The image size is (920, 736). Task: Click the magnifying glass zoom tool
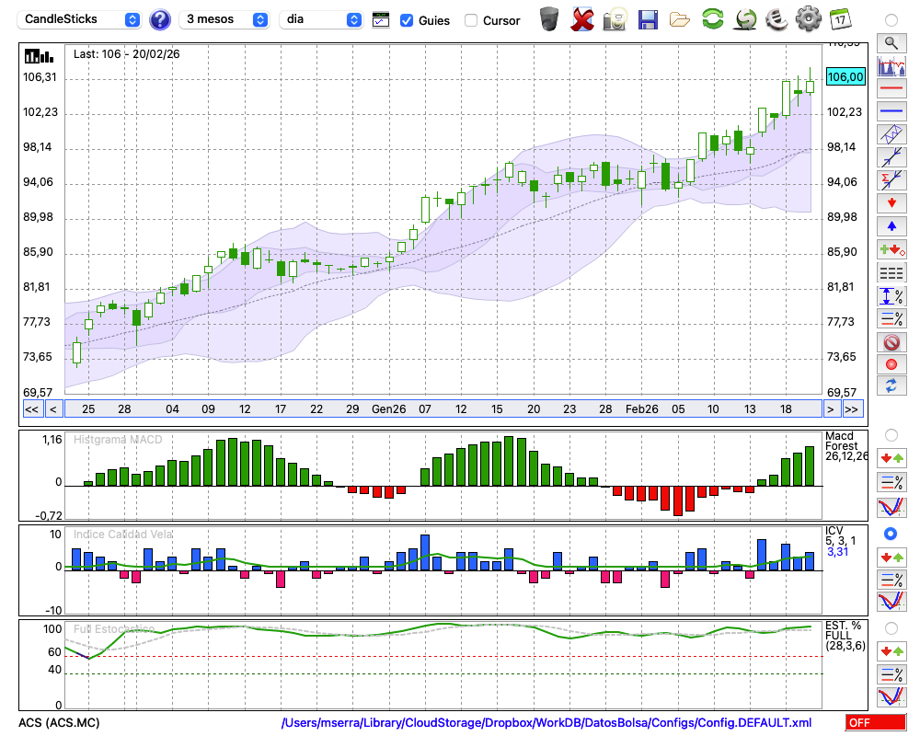click(891, 42)
